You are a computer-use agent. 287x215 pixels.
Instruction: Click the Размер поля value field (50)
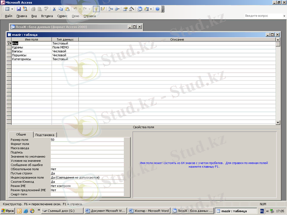tap(87, 140)
